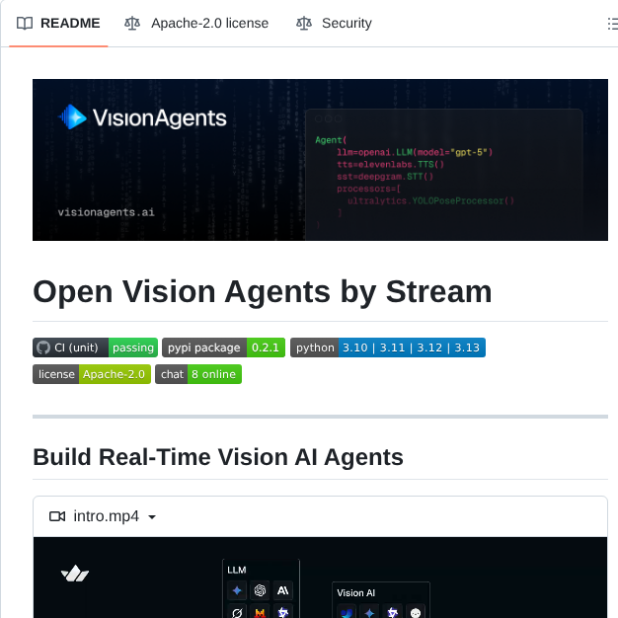Click the Vision AI label in video

click(356, 592)
